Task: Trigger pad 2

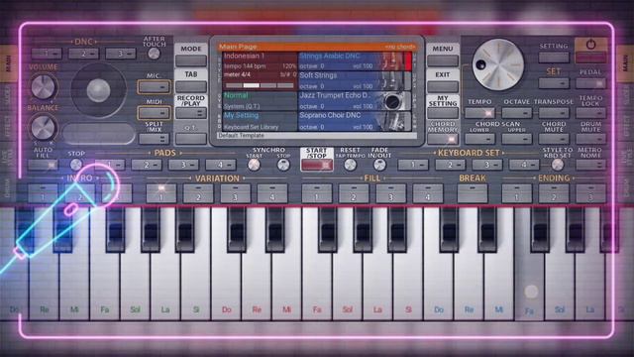Action: point(147,165)
